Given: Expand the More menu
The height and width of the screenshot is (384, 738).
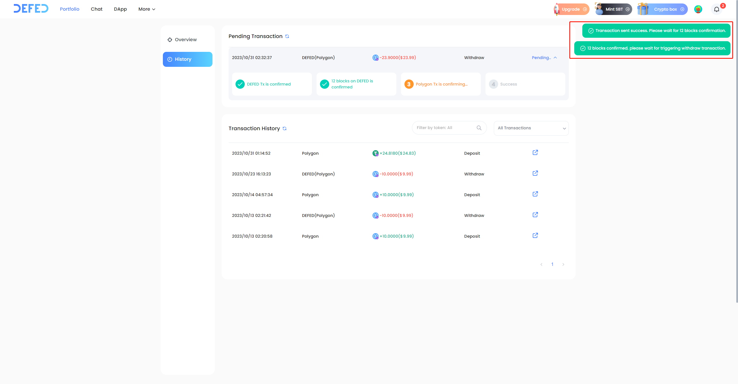Looking at the screenshot, I should [147, 9].
